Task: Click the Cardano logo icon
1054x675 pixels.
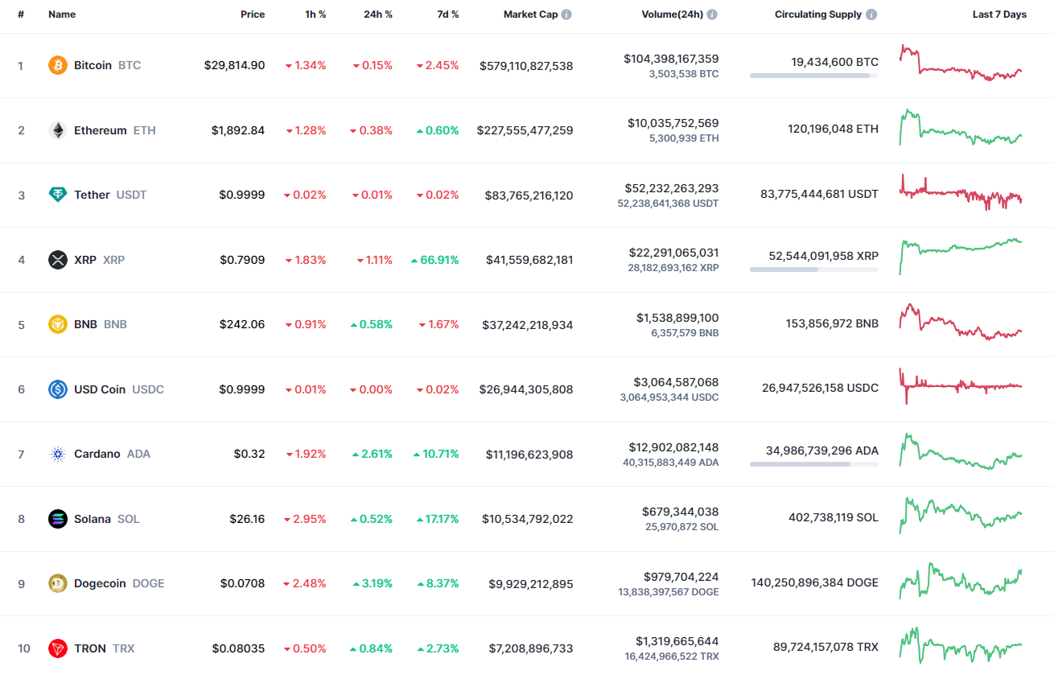Action: [57, 454]
